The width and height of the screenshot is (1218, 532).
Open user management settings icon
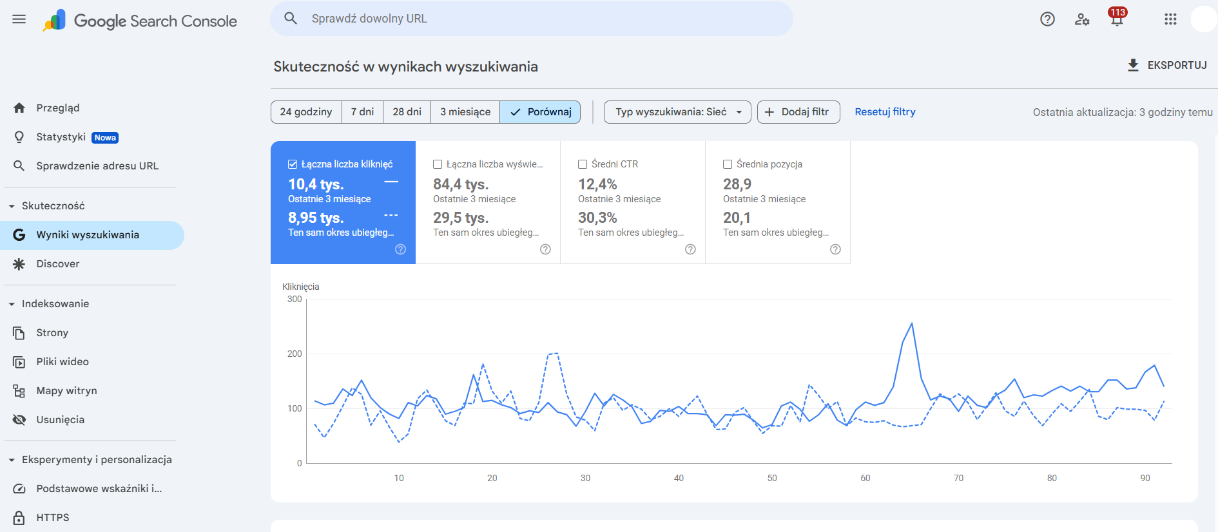point(1082,19)
